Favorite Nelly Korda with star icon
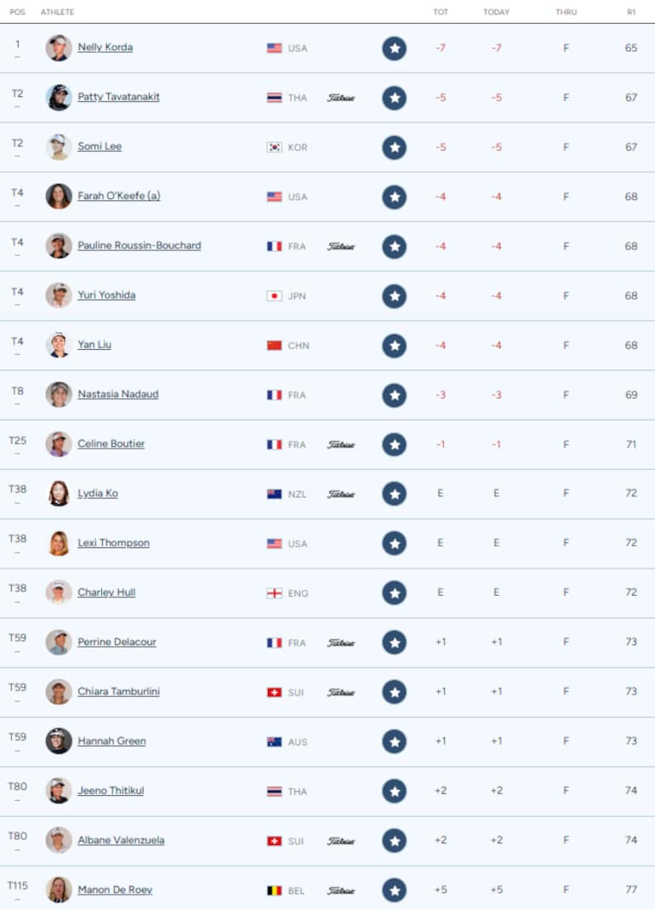This screenshot has height=909, width=655. (394, 48)
